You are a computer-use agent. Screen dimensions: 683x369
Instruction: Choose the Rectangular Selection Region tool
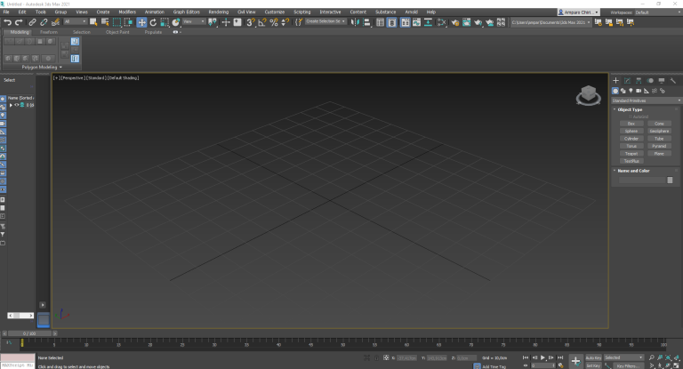pos(117,22)
